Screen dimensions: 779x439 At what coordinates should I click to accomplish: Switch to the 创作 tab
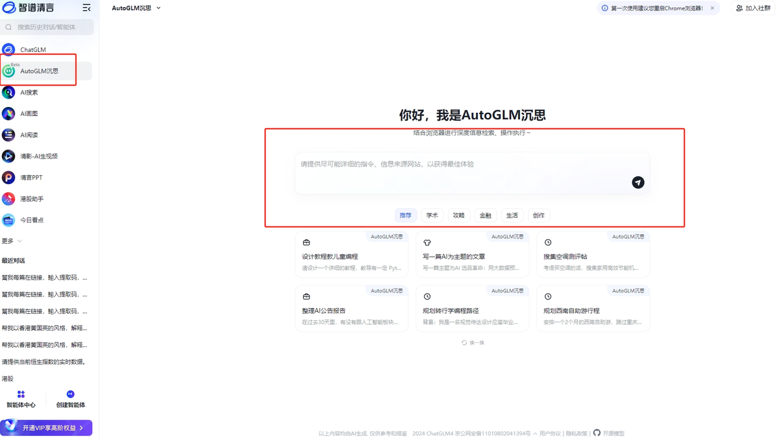538,215
